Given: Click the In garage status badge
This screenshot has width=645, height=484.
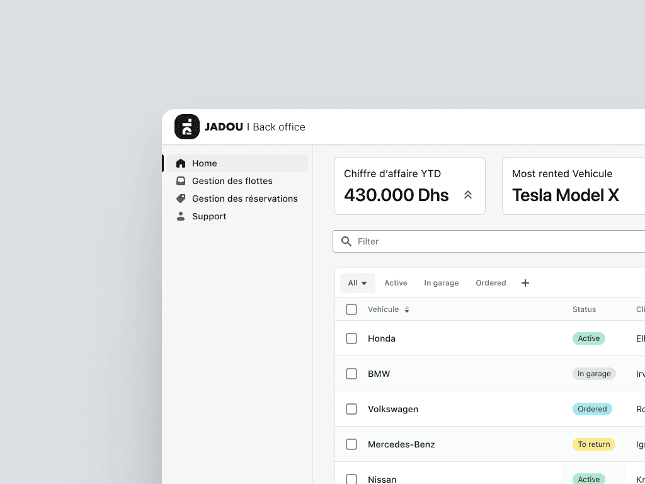Looking at the screenshot, I should point(594,374).
